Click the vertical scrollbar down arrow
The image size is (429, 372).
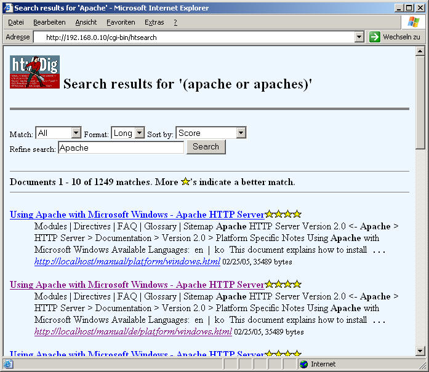click(420, 351)
